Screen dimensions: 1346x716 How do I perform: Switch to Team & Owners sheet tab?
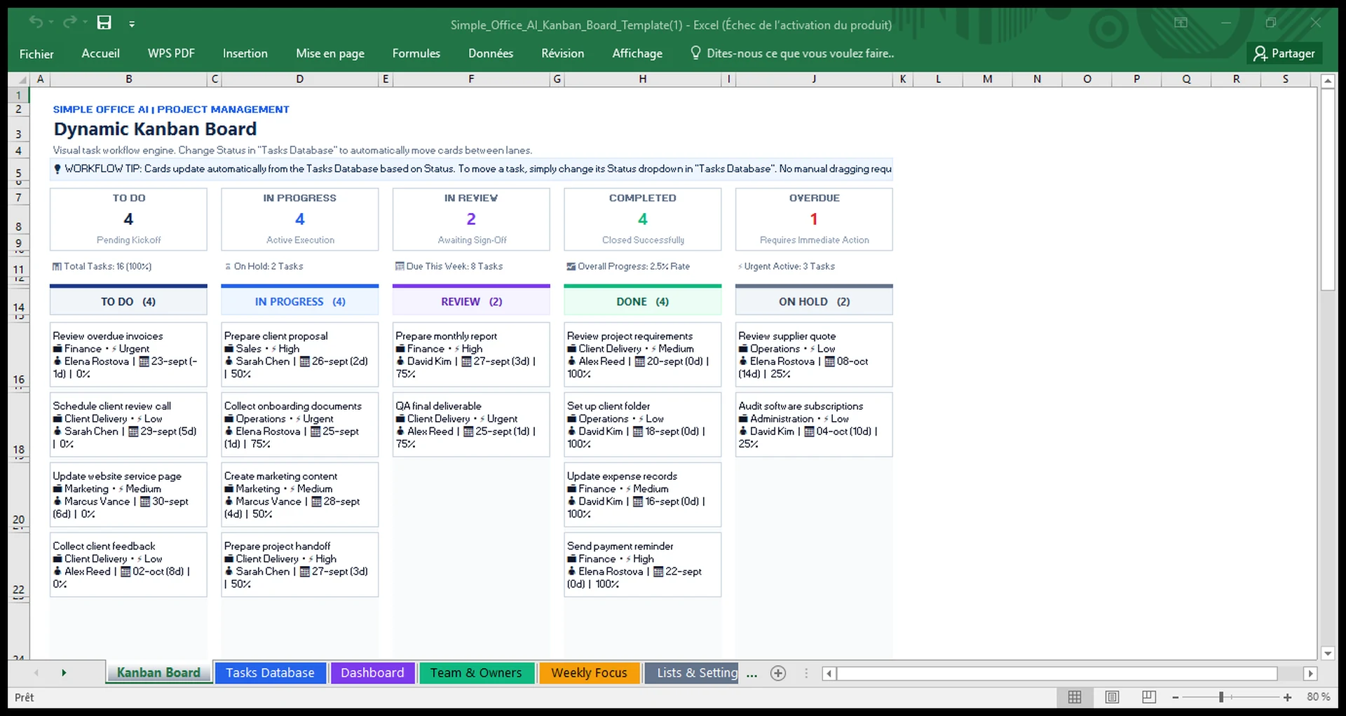[x=476, y=673]
